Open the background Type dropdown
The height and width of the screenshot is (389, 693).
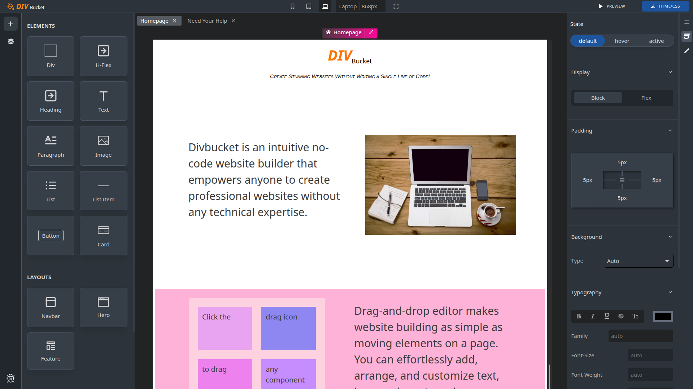pyautogui.click(x=638, y=261)
